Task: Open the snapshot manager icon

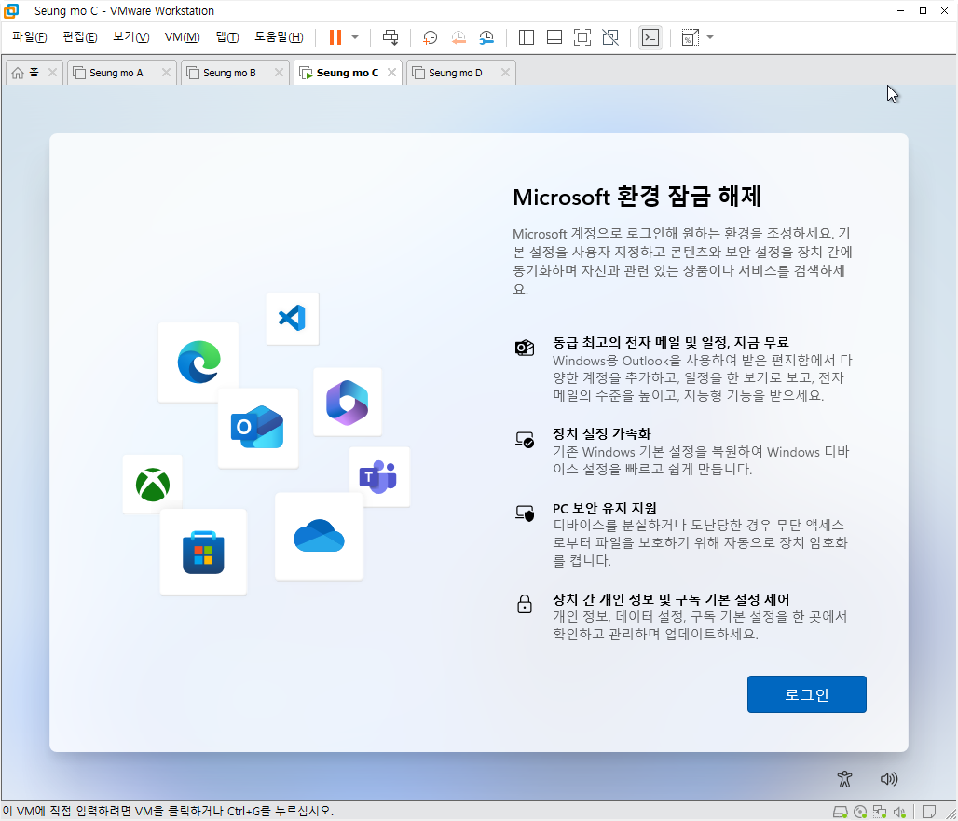Action: 486,37
